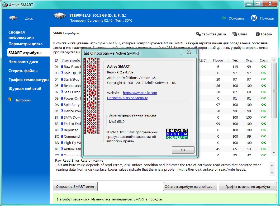
Task: Click the Active SMART icon in dialog title
Action: 86,53
